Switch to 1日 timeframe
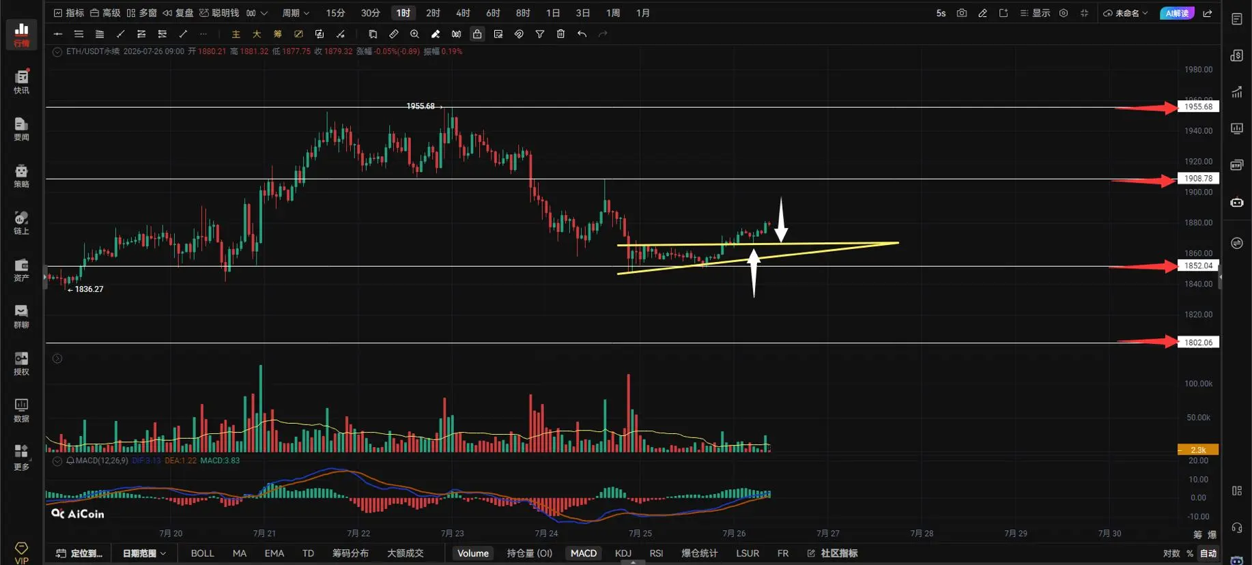1252x565 pixels. pos(553,13)
